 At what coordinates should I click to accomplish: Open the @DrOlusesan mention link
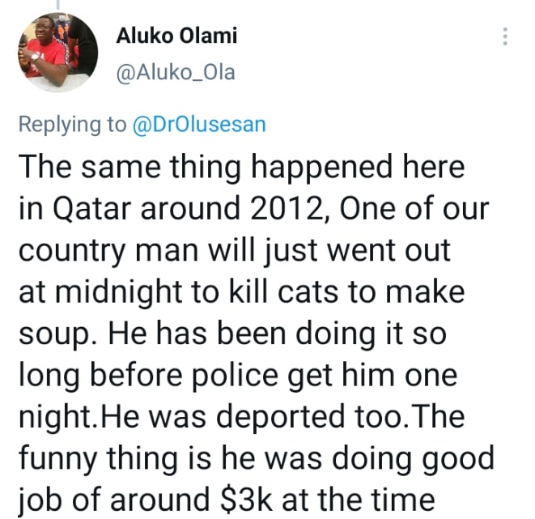198,125
